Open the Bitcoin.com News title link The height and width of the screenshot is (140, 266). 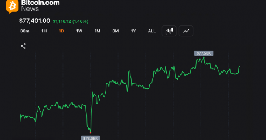[40, 6]
